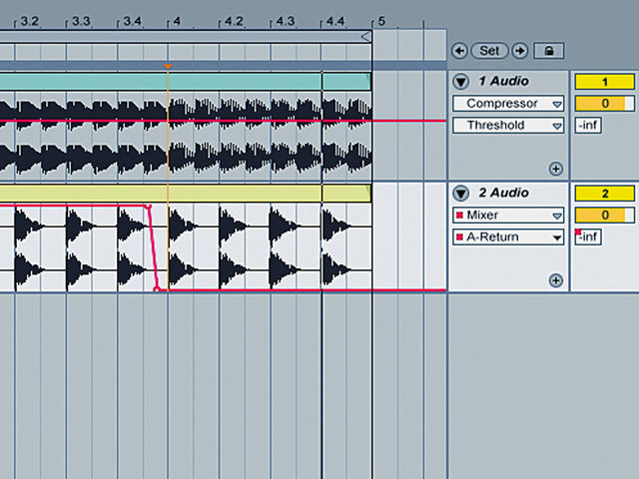This screenshot has width=639, height=479.
Task: Adjust 1 Audio track volume slider
Action: [x=605, y=104]
